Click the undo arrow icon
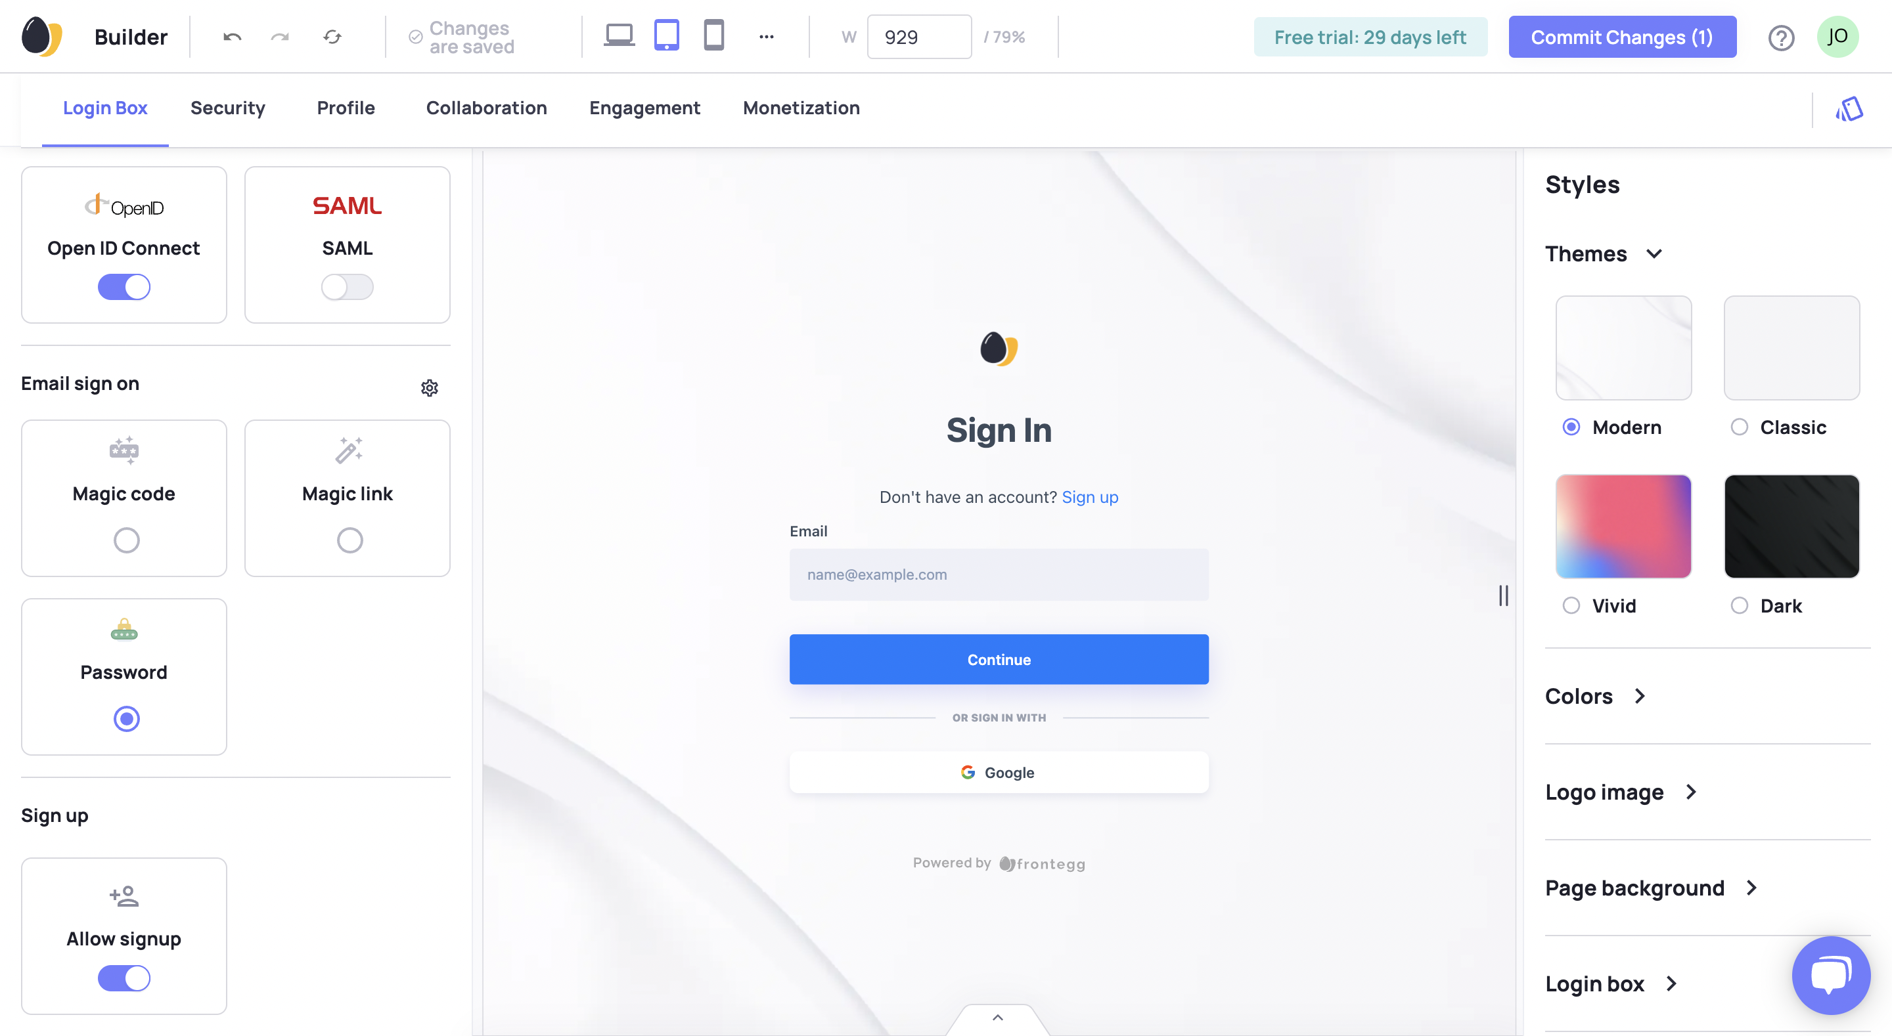This screenshot has height=1036, width=1892. point(232,37)
